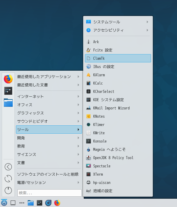The width and height of the screenshot is (177, 207).
Task: Click the KTimer clock icon
Action: (x=88, y=124)
